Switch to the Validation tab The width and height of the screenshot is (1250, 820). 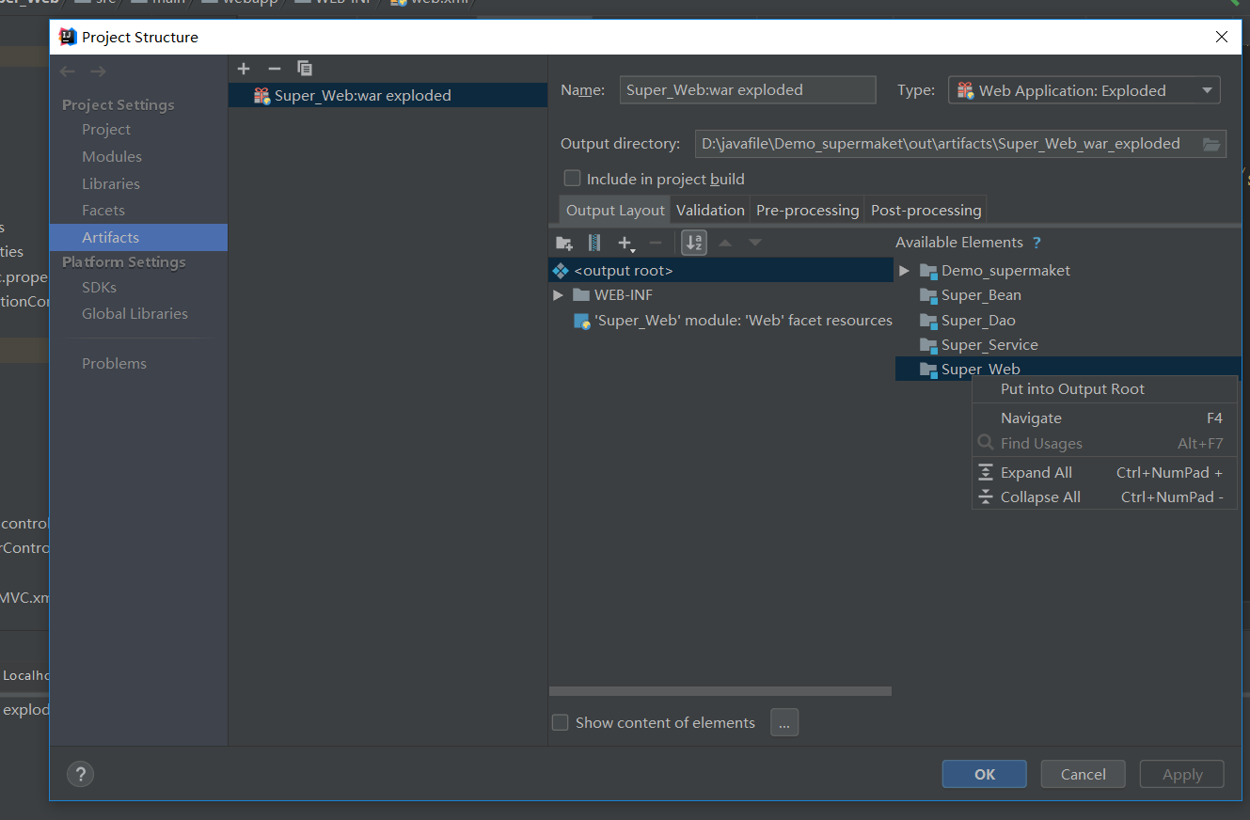click(x=710, y=210)
